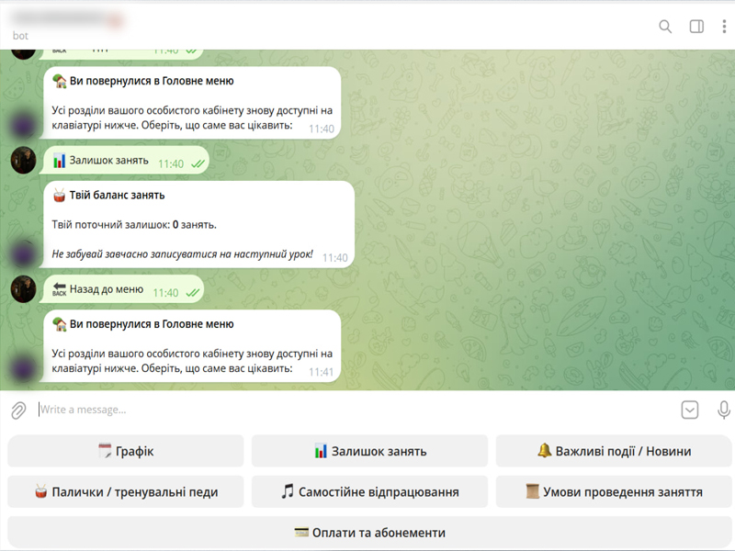Viewport: 735px width, 551px height.
Task: Open Самостійне відпрацювання button
Action: pos(370,492)
